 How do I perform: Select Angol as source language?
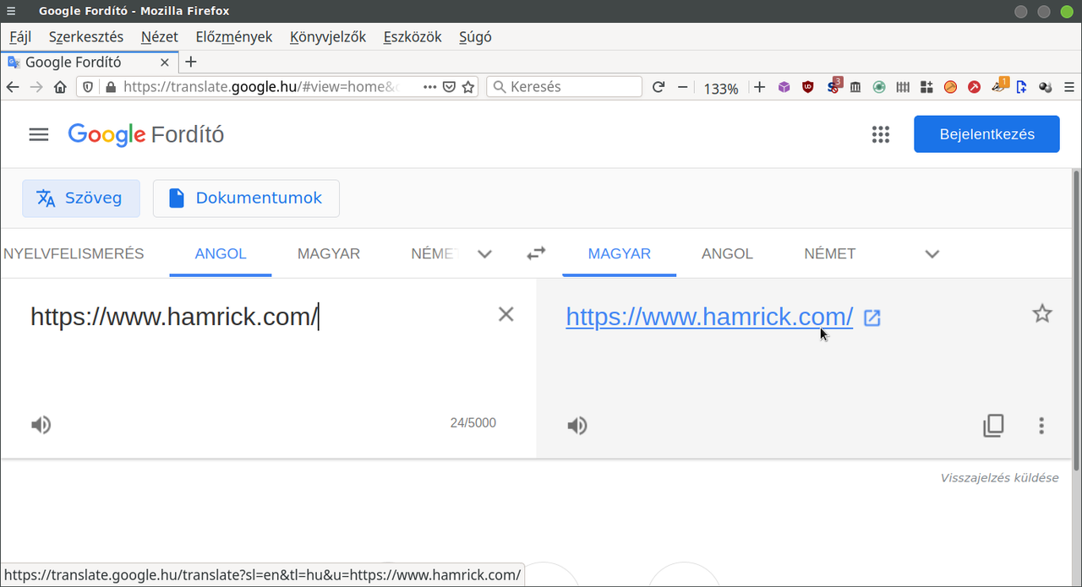coord(221,253)
